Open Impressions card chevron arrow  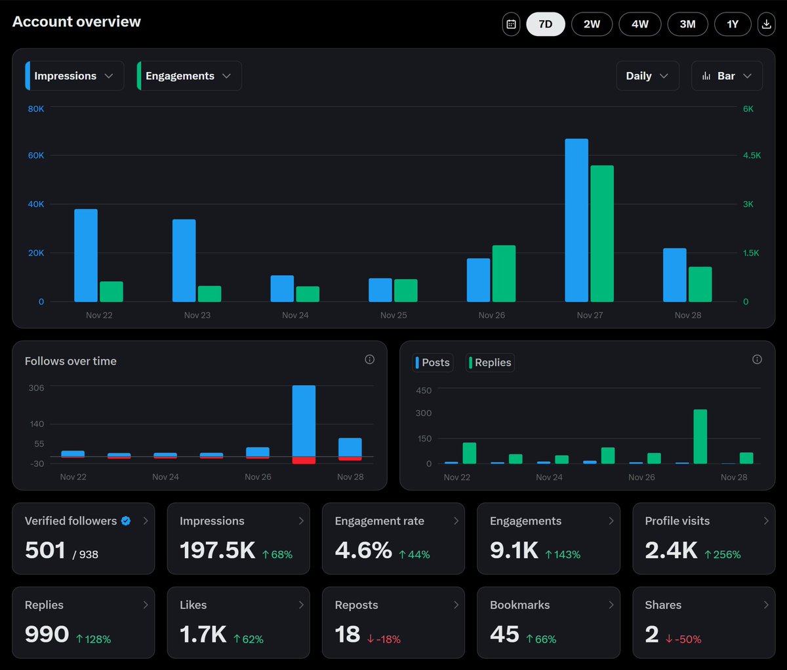coord(301,521)
